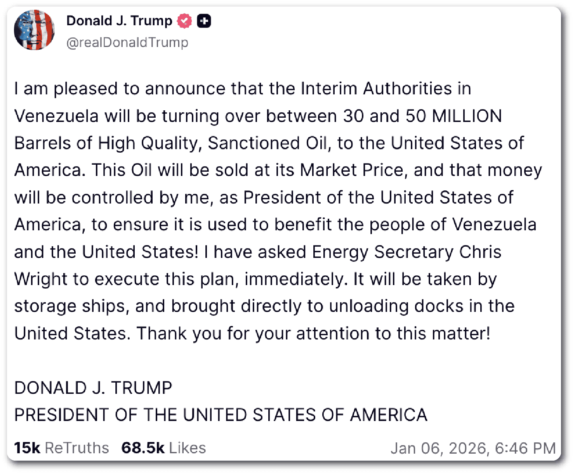Click "PRESIDENT OF THE UNITED STATES OF AMERICA" closing line
Image resolution: width=575 pixels, height=475 pixels.
pyautogui.click(x=221, y=415)
